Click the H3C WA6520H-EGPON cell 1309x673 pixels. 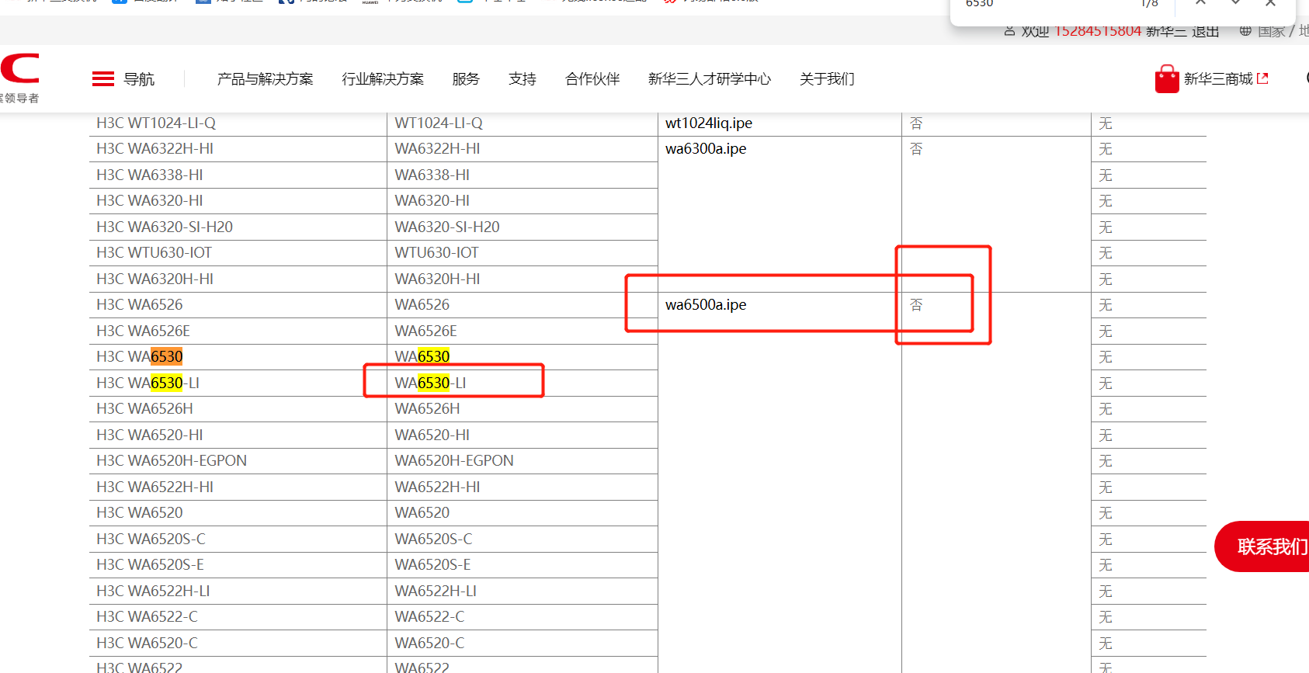[172, 461]
